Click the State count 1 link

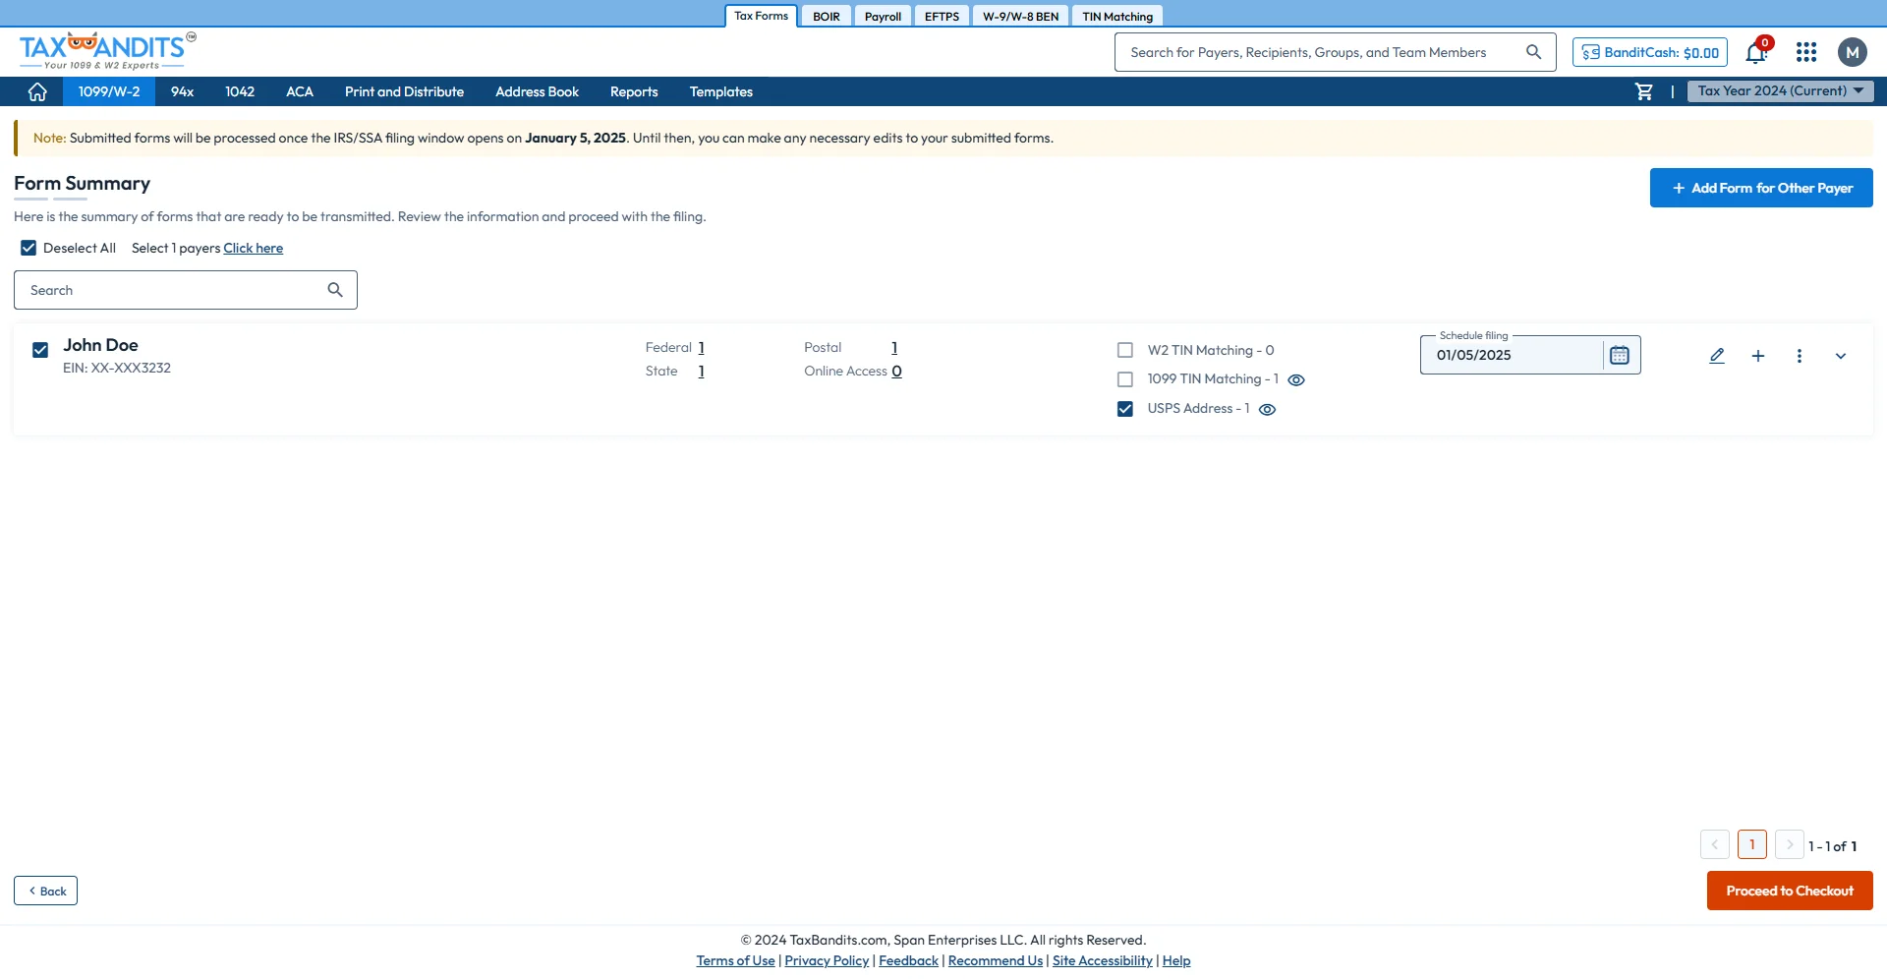click(702, 371)
